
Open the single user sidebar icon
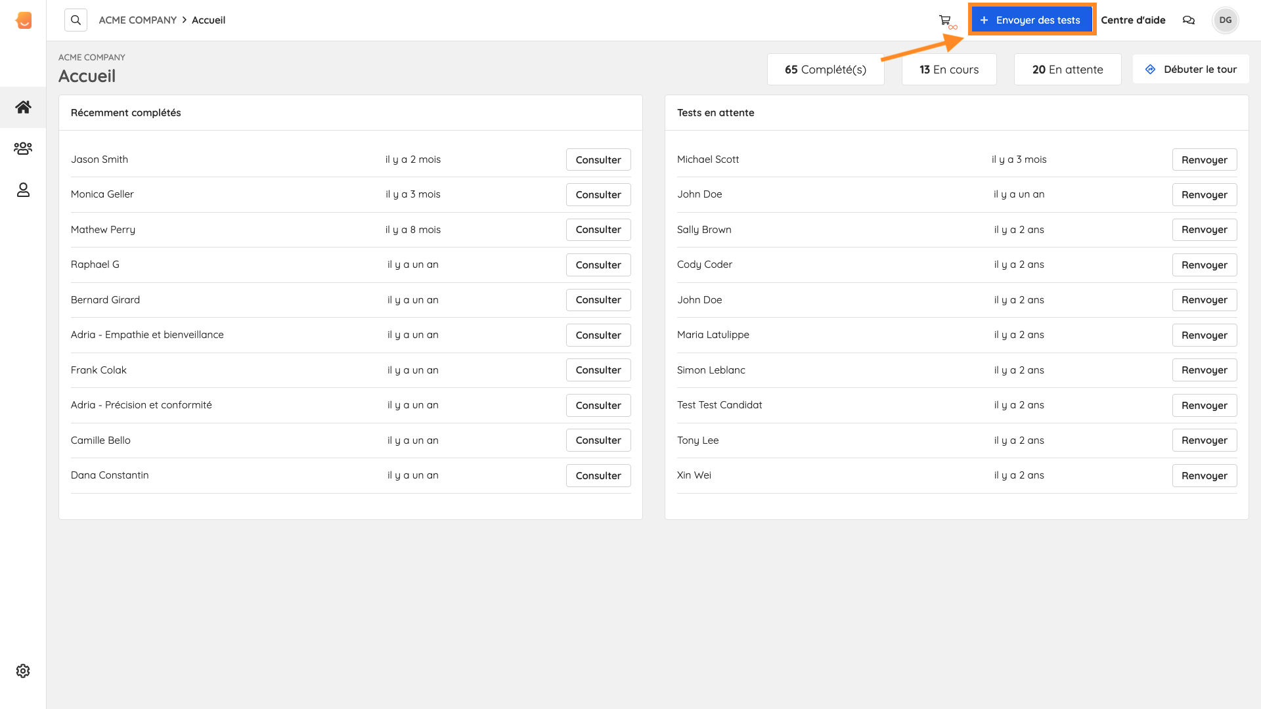[x=23, y=190]
